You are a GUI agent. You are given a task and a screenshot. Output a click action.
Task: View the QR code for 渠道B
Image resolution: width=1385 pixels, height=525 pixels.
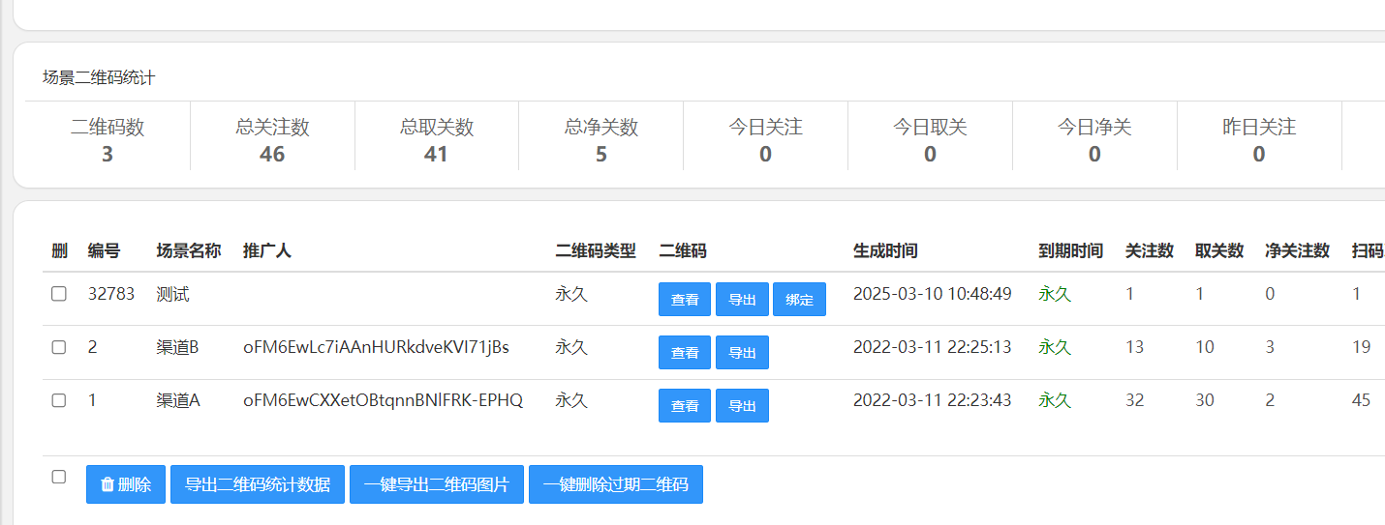(x=685, y=353)
